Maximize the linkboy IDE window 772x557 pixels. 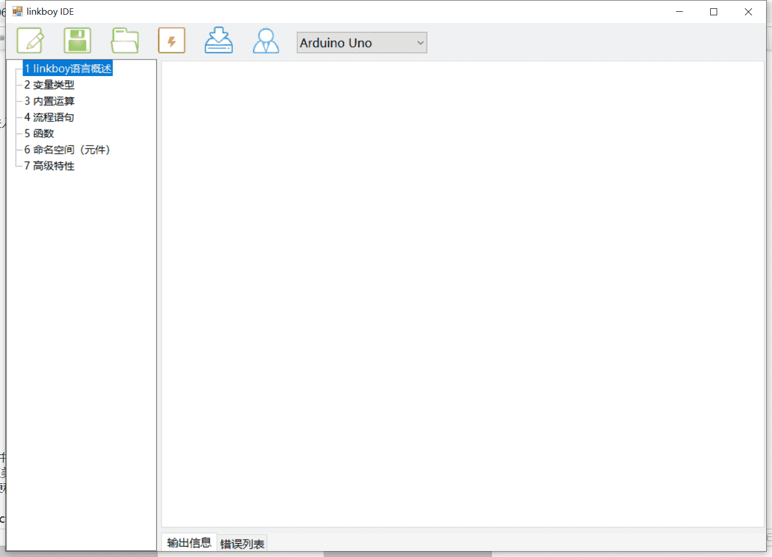[x=714, y=12]
